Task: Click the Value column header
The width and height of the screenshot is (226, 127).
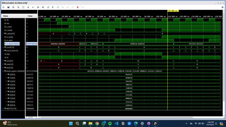Action: [x=31, y=16]
